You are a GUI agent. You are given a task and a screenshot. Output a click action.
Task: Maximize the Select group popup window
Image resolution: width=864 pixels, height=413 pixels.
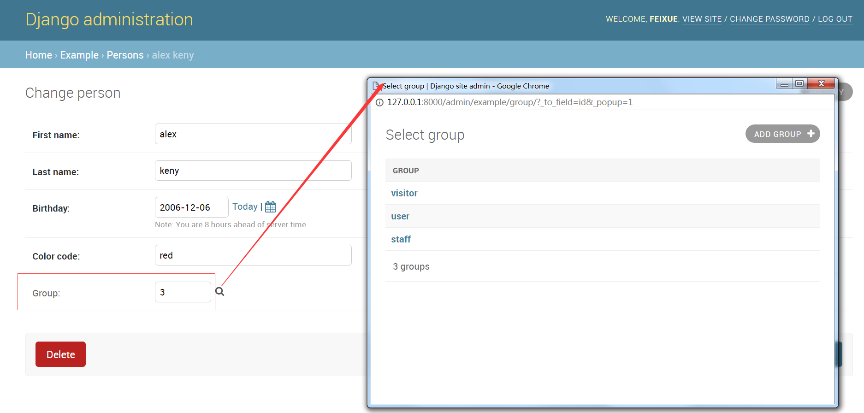[799, 83]
